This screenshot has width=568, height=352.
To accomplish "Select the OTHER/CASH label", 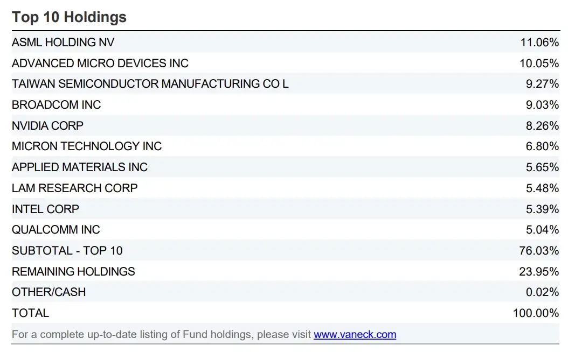I will [x=49, y=292].
